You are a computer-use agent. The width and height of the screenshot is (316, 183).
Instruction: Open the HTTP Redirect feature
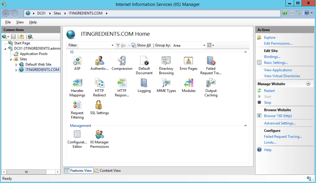99,88
